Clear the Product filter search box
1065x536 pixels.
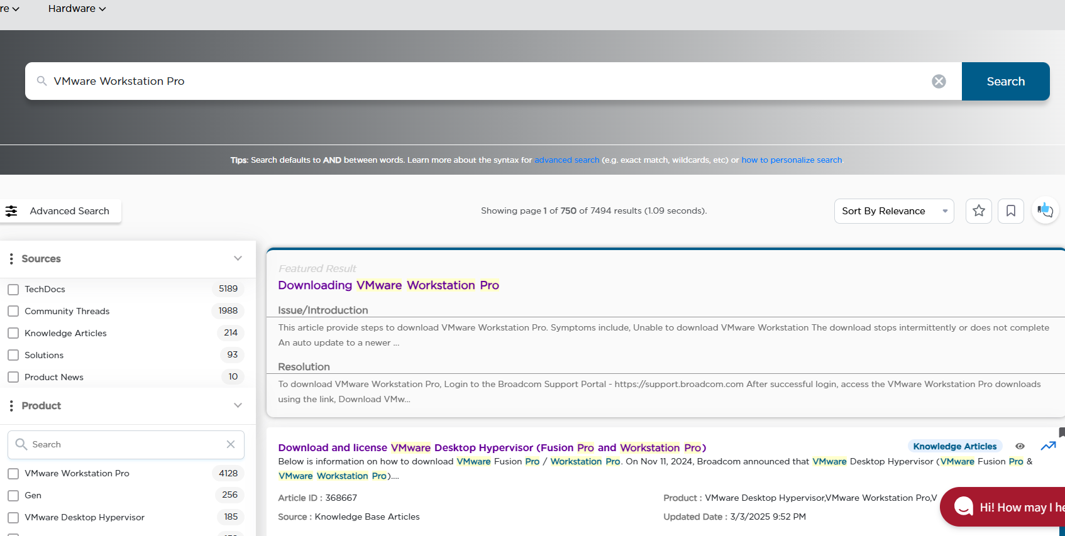[x=231, y=444]
